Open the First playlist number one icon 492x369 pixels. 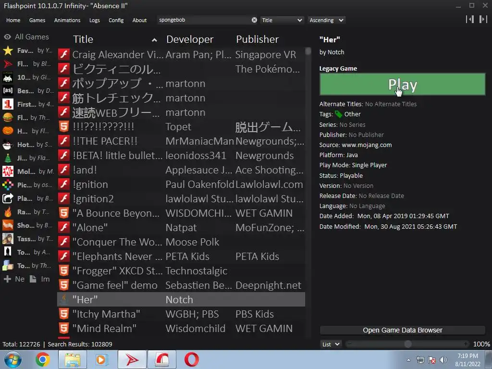[8, 104]
